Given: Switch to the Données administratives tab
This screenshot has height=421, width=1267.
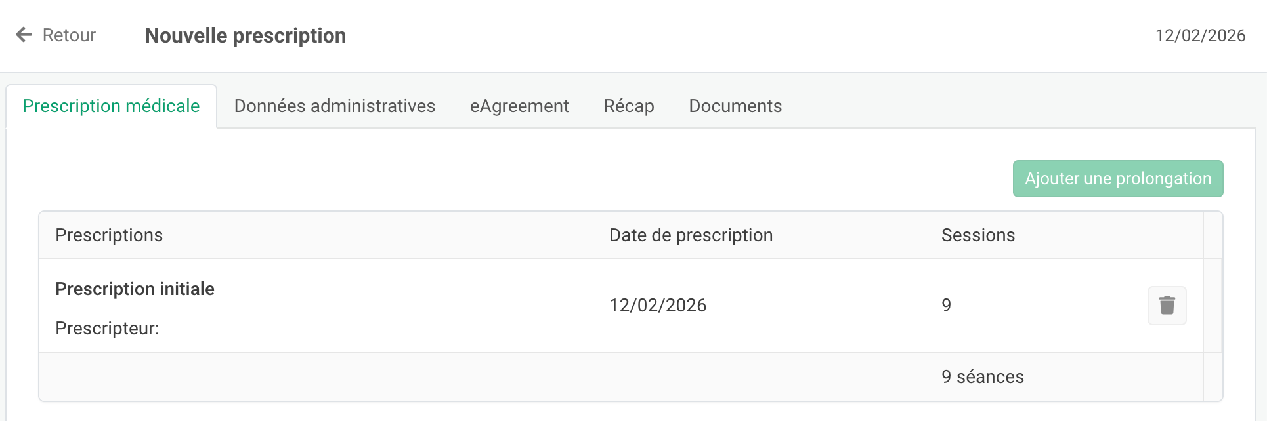Looking at the screenshot, I should (x=334, y=106).
